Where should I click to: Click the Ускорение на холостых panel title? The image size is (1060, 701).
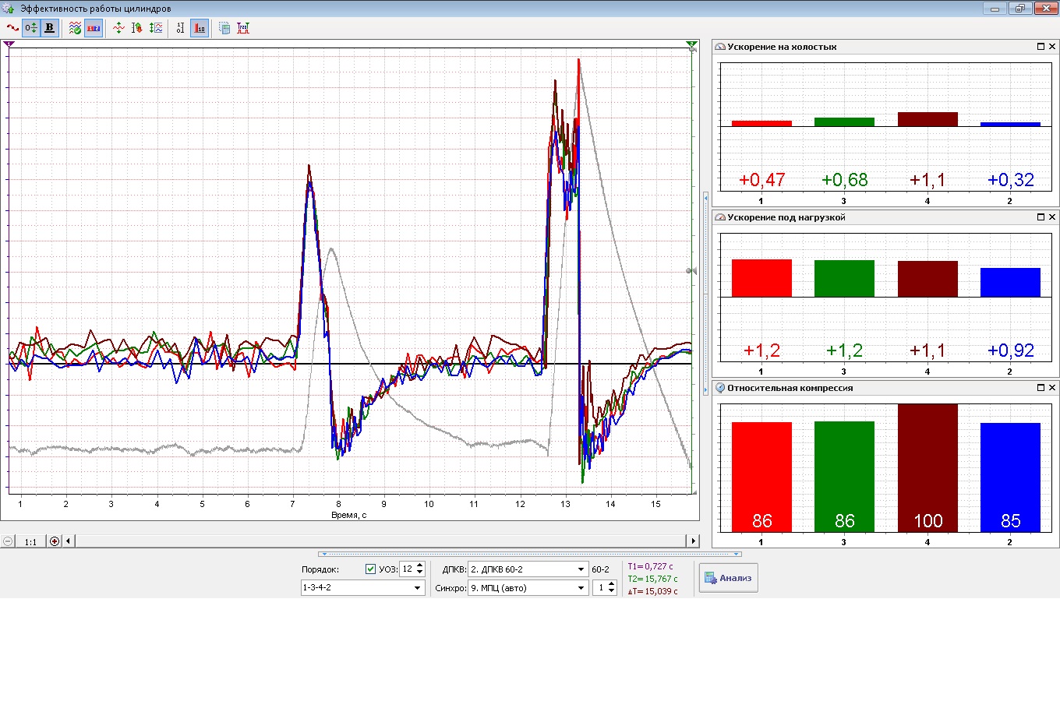click(x=782, y=47)
